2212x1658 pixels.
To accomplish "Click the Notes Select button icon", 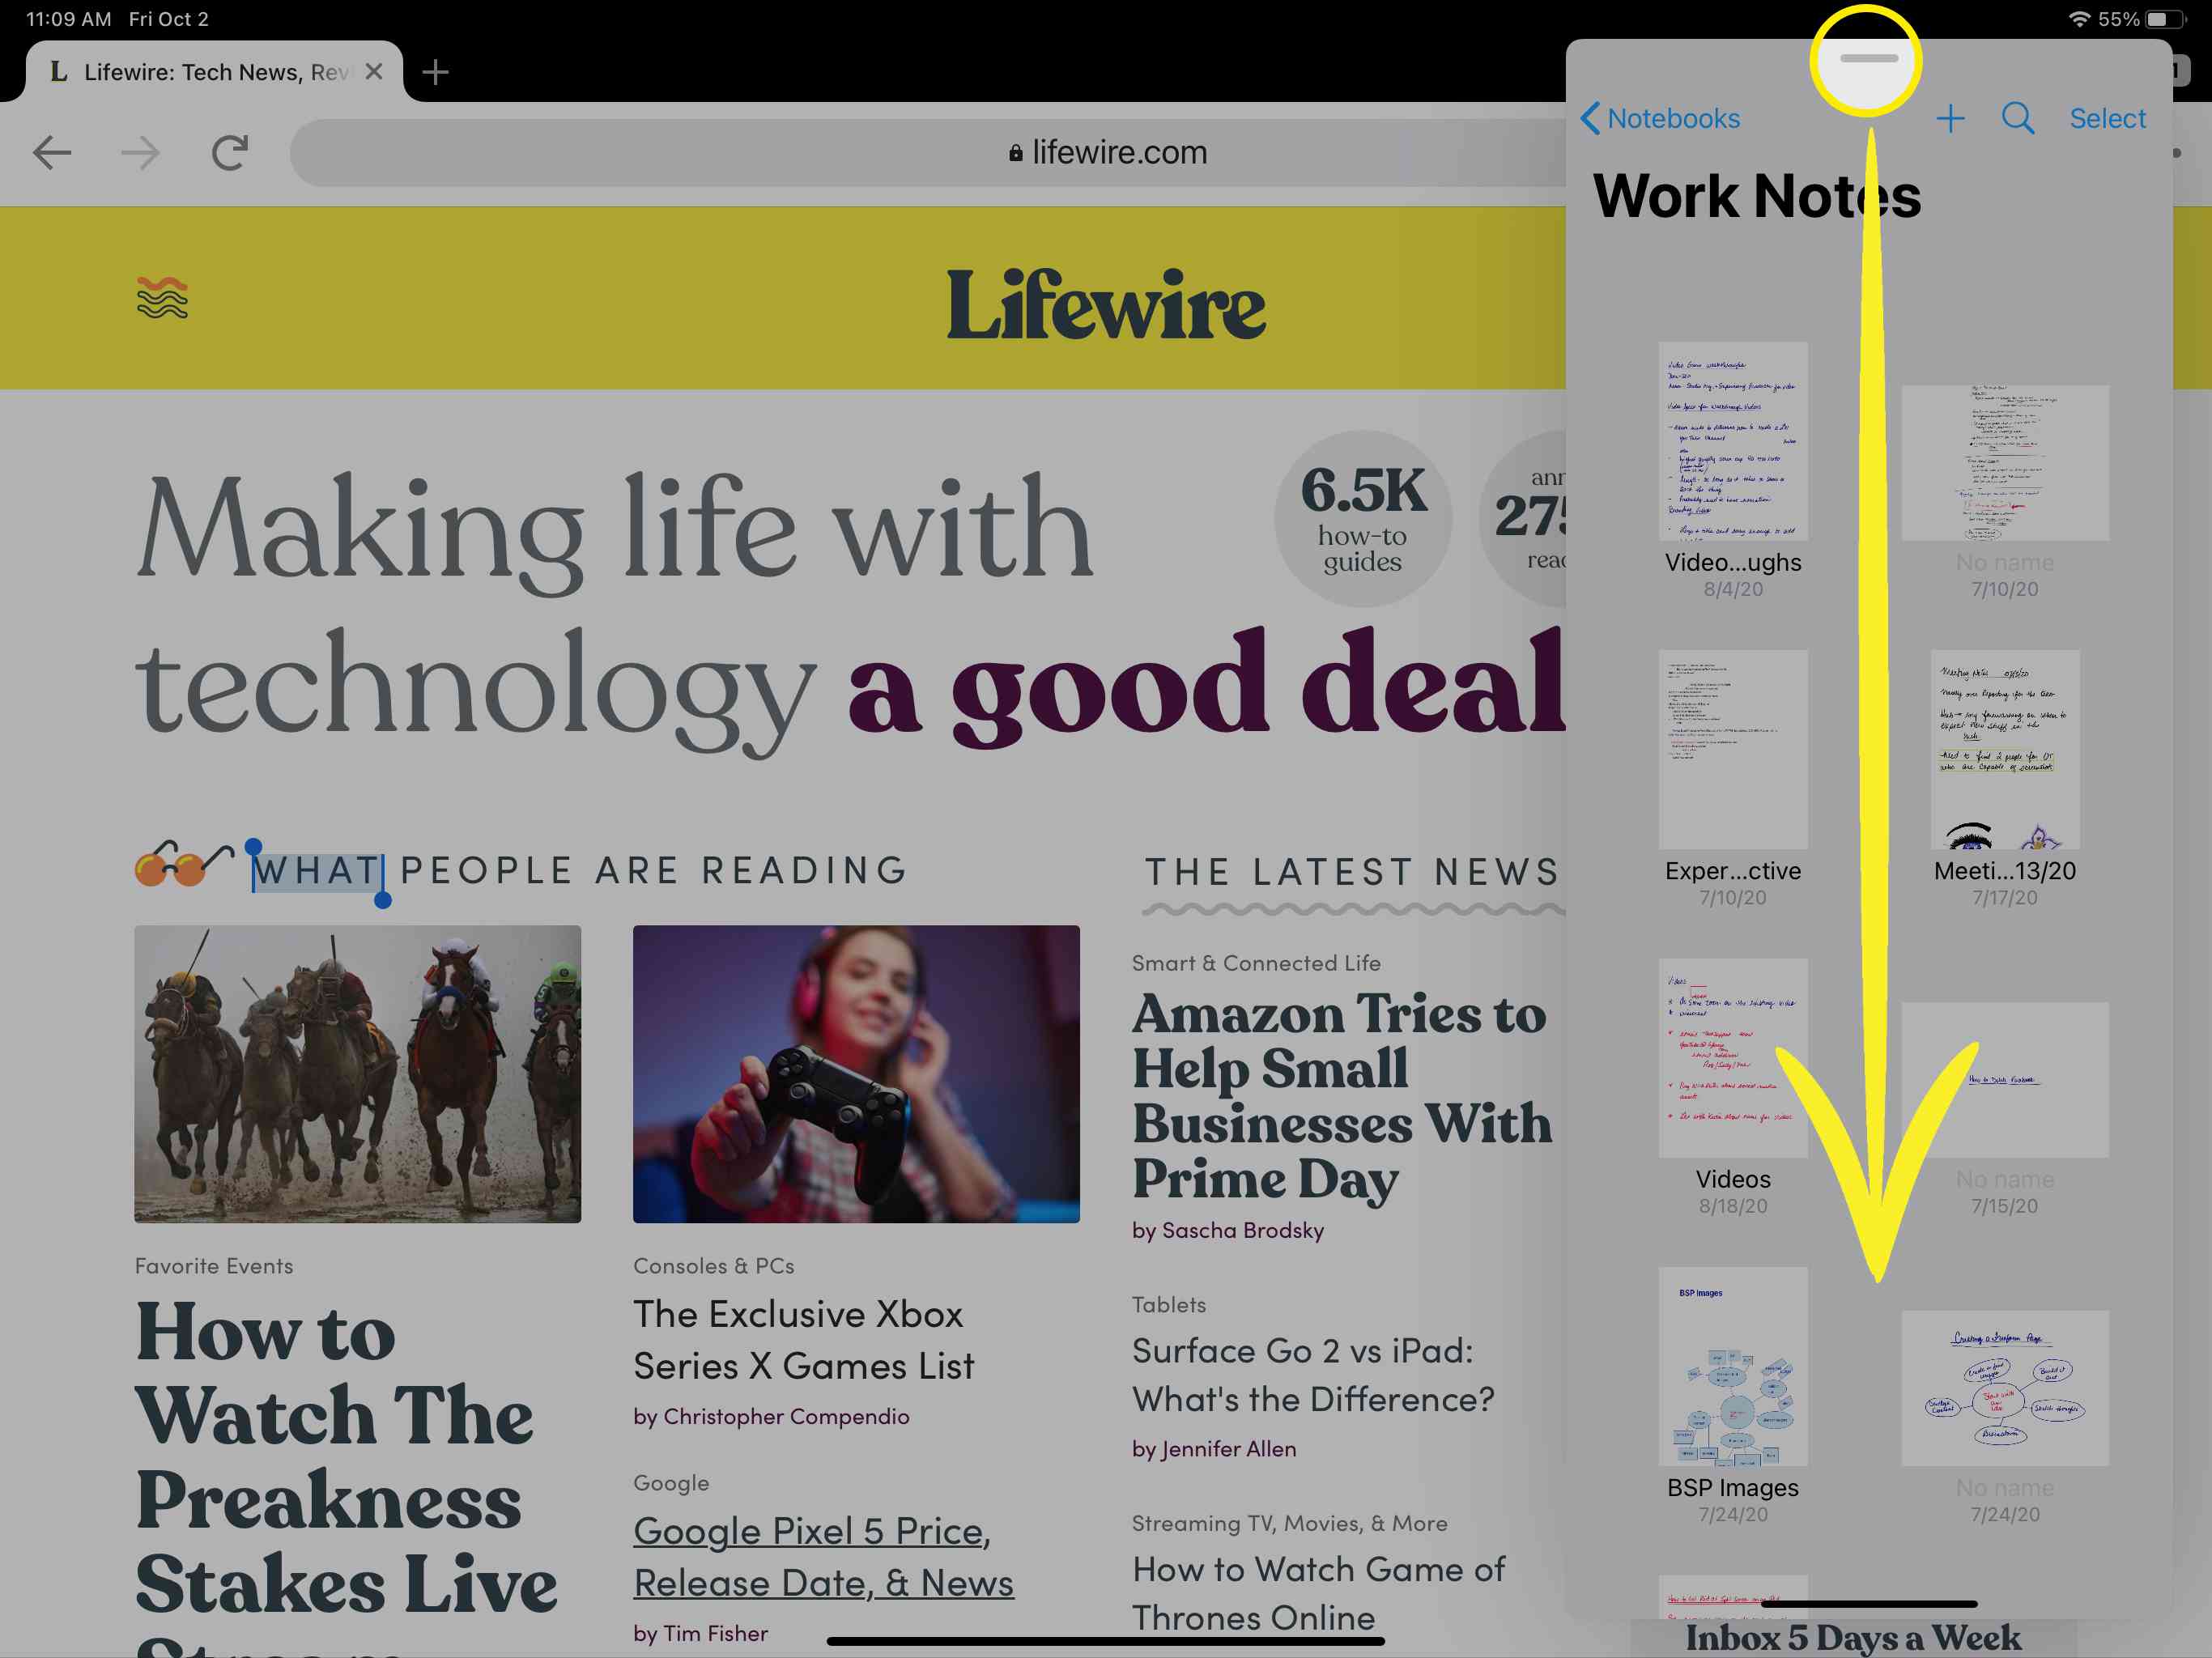I will coord(2108,118).
